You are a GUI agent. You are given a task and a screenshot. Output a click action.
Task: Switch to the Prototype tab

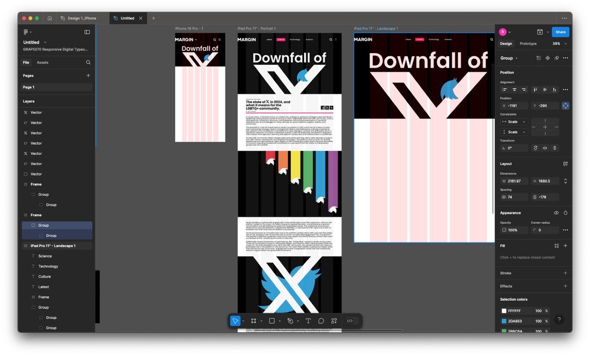pos(528,43)
